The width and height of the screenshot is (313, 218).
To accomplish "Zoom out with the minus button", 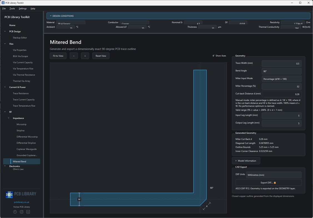I will pyautogui.click(x=74, y=56).
